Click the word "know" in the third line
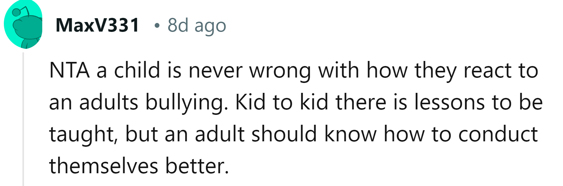563x186 pixels. (x=350, y=134)
